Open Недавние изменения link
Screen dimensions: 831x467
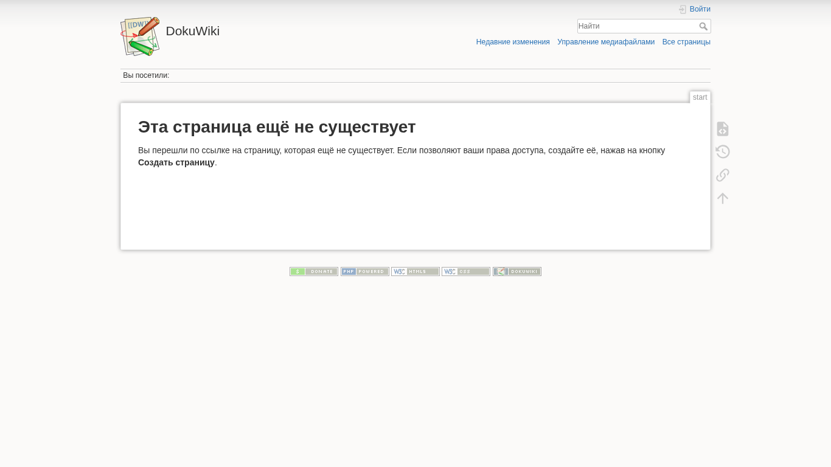(513, 42)
